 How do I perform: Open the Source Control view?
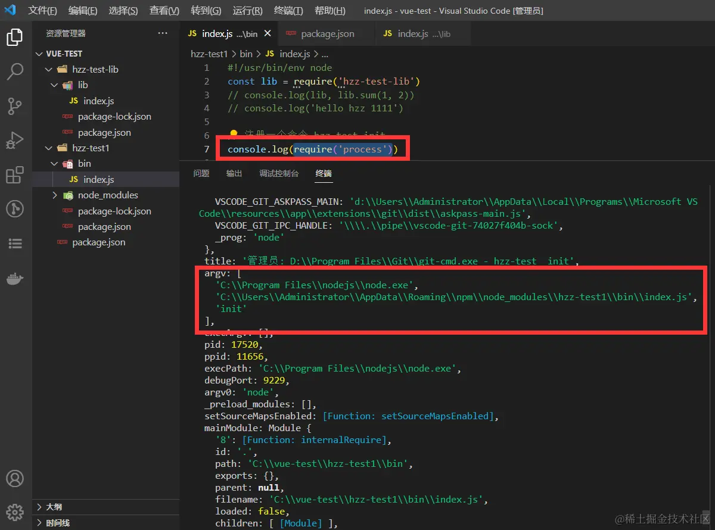point(14,107)
